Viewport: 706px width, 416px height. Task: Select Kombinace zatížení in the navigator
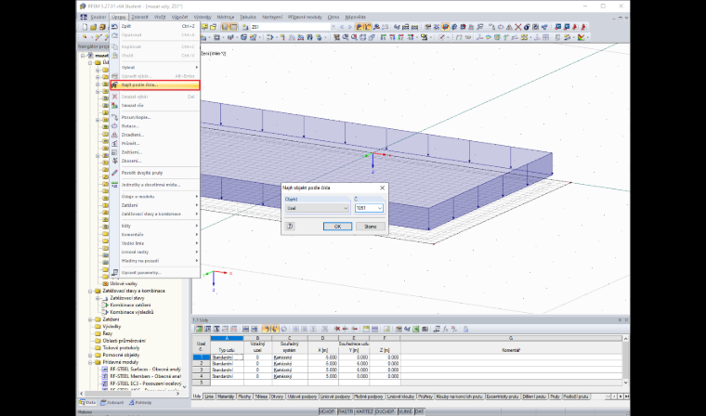coord(131,305)
